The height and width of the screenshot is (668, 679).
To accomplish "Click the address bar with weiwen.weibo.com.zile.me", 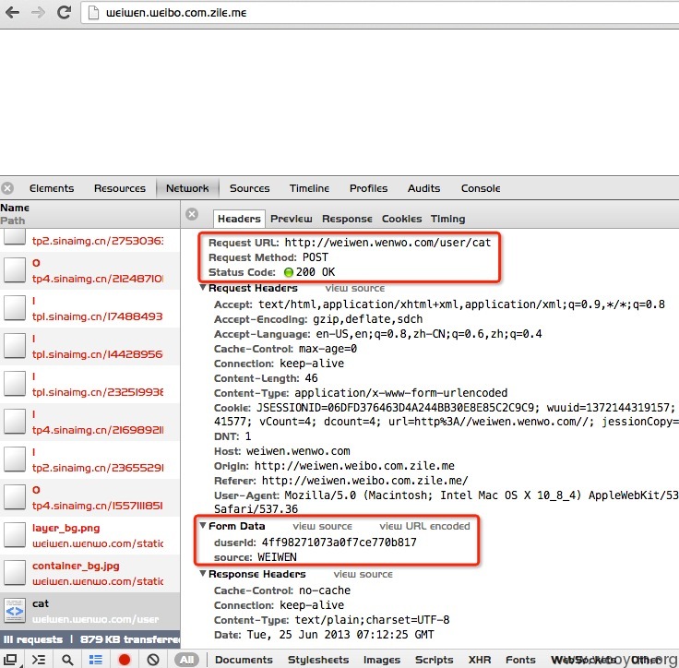I will click(380, 13).
